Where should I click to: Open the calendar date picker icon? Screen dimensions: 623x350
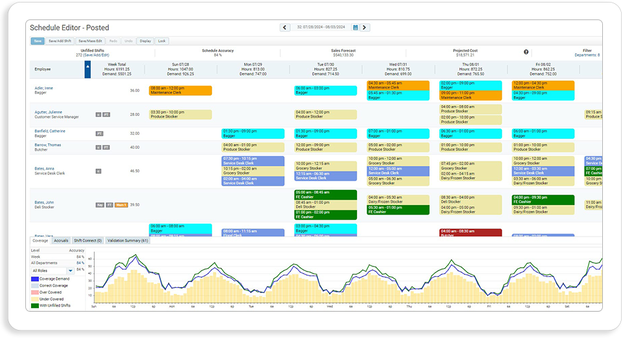(355, 27)
